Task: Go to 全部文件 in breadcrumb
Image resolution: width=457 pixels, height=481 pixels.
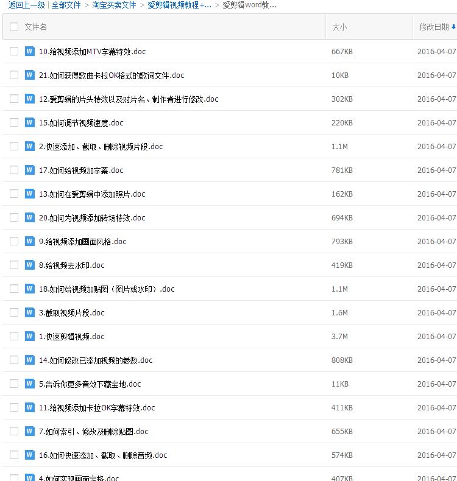Action: (66, 5)
